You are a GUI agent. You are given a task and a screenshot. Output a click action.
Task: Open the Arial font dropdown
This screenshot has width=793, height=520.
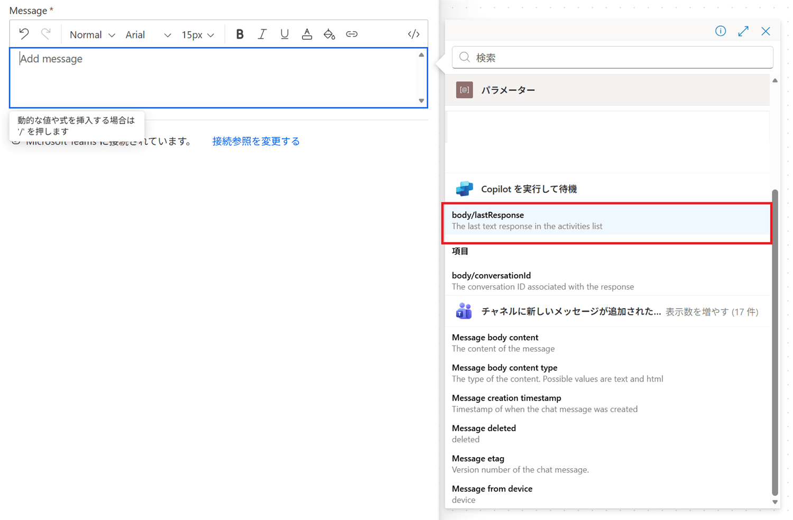click(148, 34)
